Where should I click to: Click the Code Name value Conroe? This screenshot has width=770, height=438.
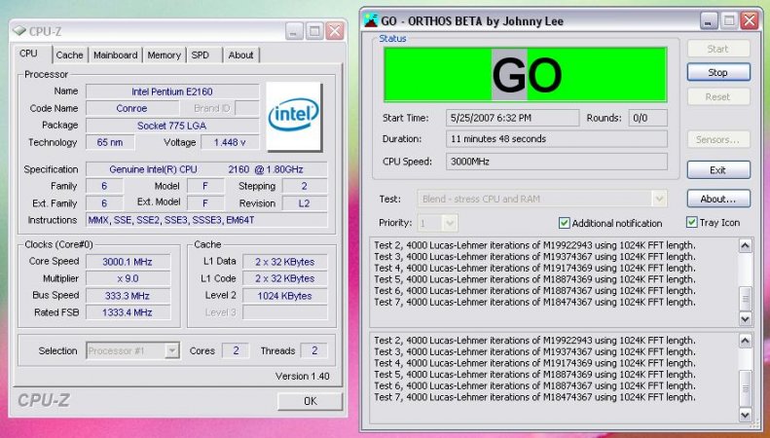click(132, 108)
